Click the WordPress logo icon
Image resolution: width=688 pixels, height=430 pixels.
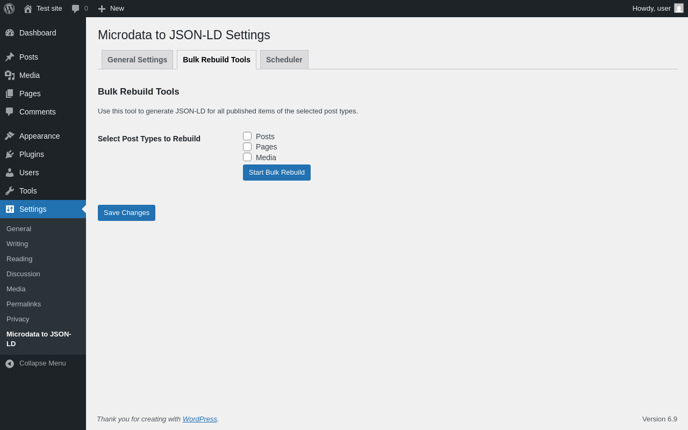[9, 9]
